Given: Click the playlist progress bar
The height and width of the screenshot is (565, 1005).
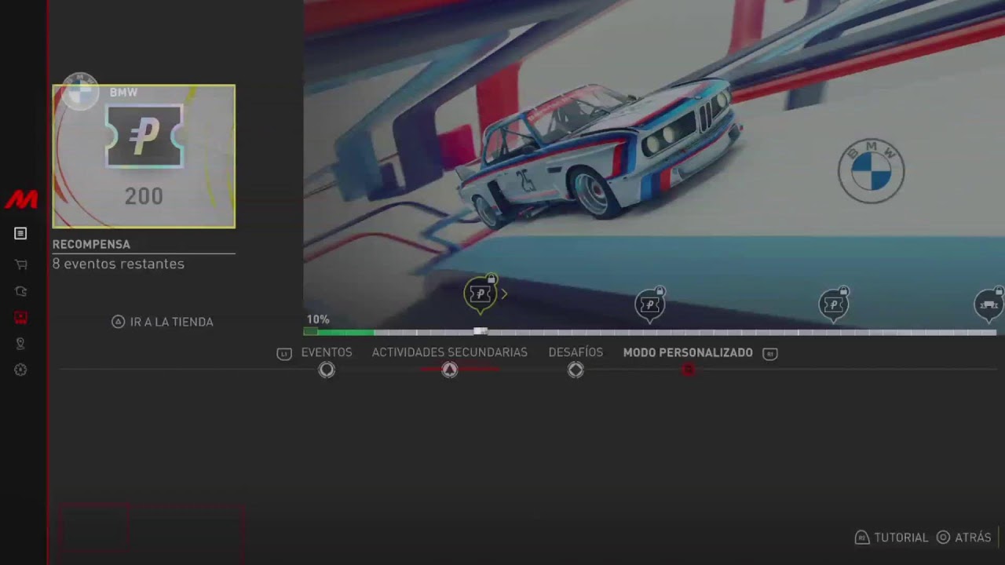Looking at the screenshot, I should (650, 332).
